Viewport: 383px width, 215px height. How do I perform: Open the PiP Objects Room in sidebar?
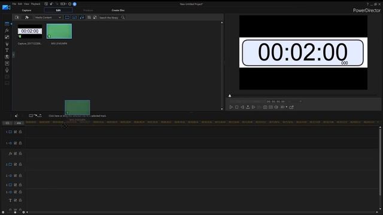click(7, 37)
